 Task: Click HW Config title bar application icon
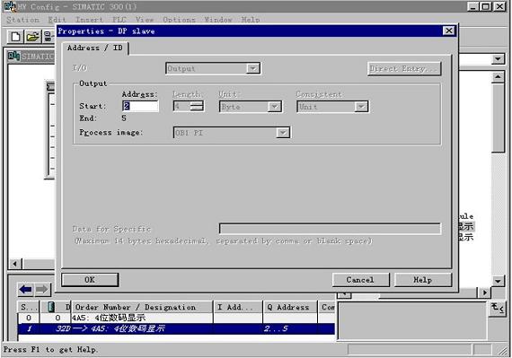pos(10,6)
